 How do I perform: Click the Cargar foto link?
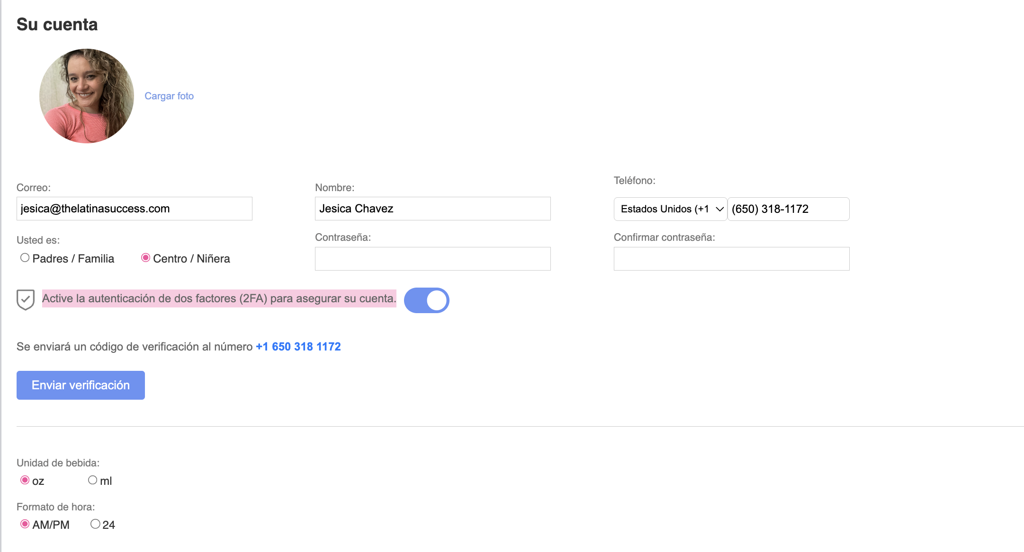pos(169,96)
